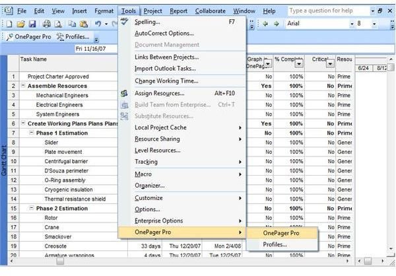The width and height of the screenshot is (396, 276).
Task: Choose AutoCorrect Options... menu entry
Action: click(182, 34)
